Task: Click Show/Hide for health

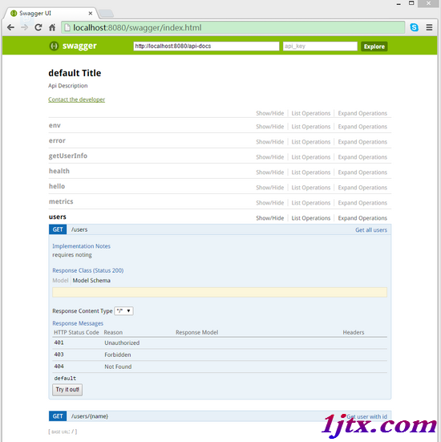Action: click(270, 172)
